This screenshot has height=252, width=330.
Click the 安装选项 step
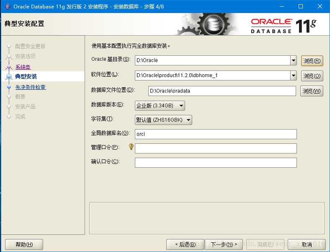[x=25, y=56]
